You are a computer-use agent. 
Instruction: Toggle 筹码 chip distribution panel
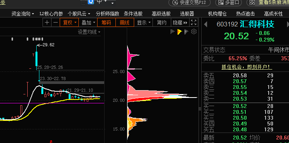106,23
